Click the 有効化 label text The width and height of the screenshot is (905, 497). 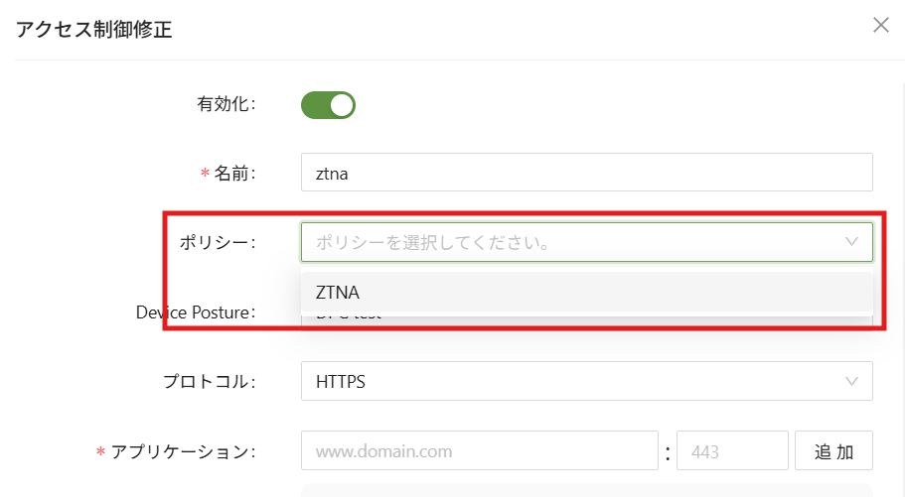[226, 105]
